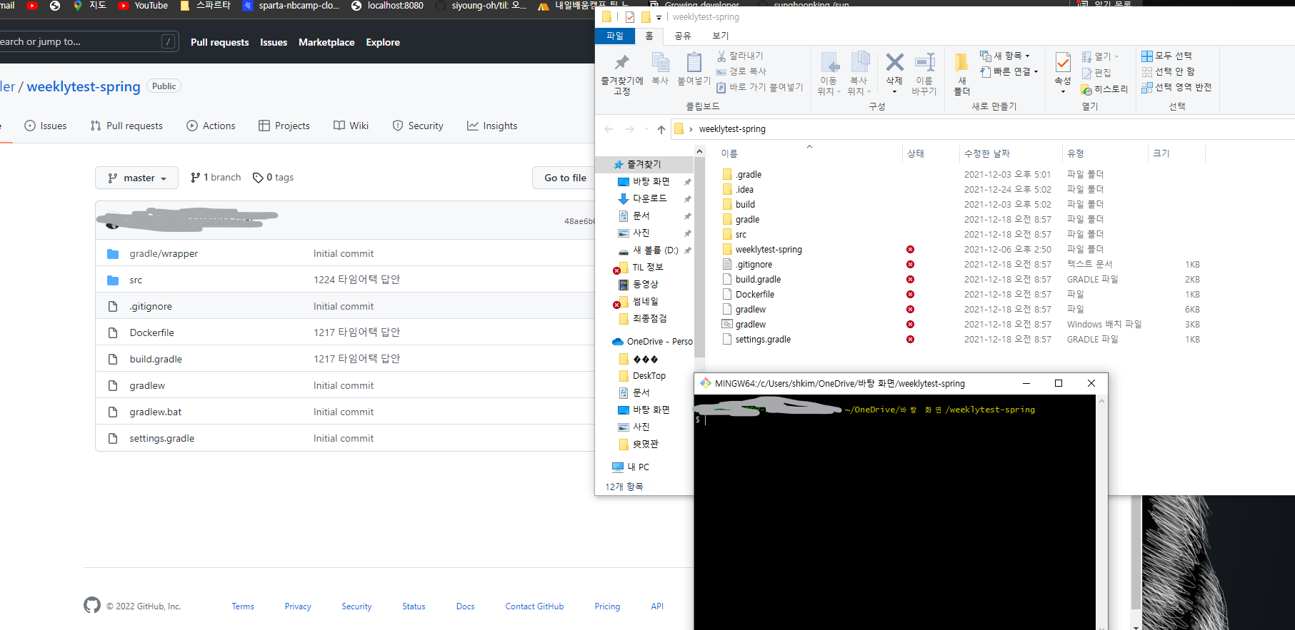Click Invert selection (선택 영역 반전)

(x=1176, y=87)
